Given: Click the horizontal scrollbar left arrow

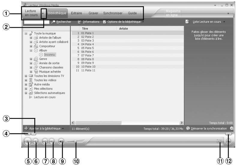Looking at the screenshot, I should (x=73, y=123).
